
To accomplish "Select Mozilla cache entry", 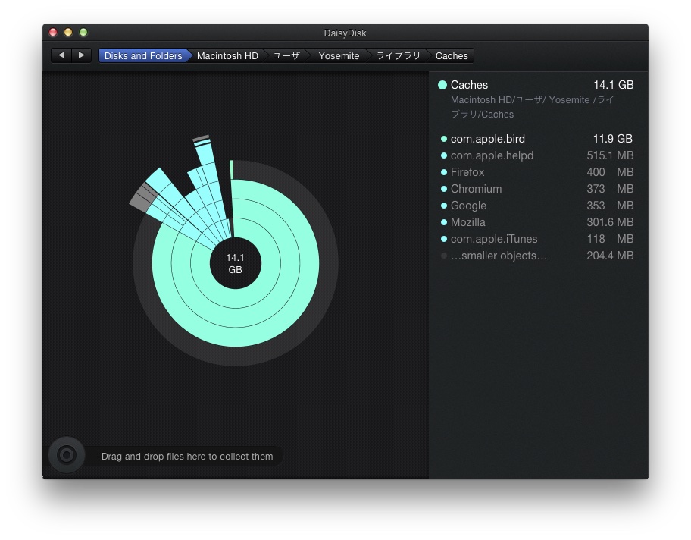I will click(x=536, y=222).
